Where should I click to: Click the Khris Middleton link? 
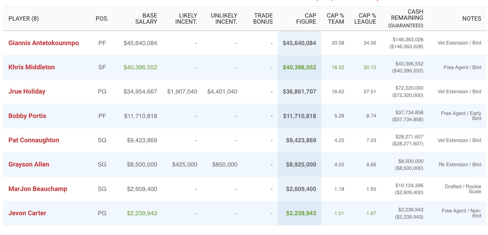point(31,67)
